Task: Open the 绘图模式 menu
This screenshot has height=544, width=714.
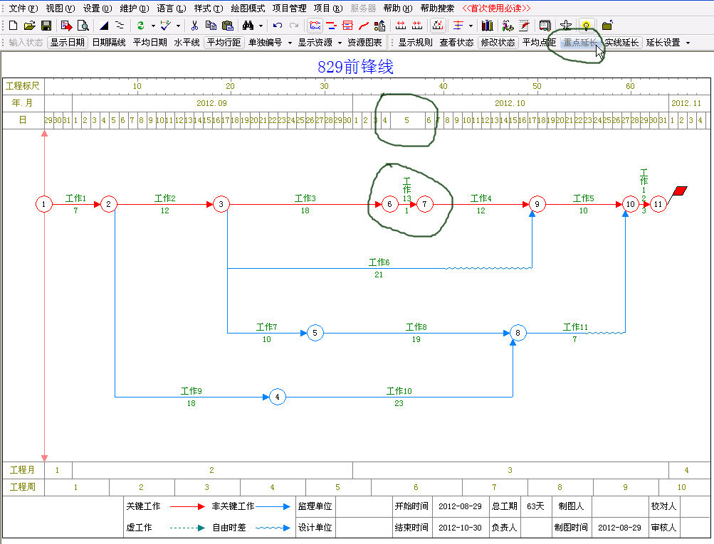Action: 248,9
